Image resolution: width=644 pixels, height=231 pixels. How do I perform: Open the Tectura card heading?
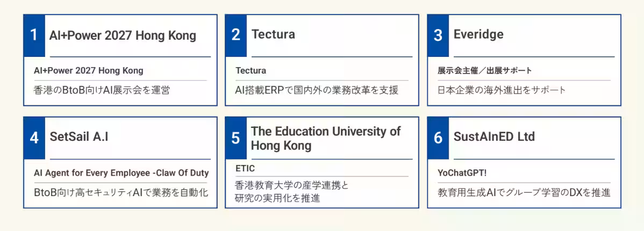click(273, 34)
